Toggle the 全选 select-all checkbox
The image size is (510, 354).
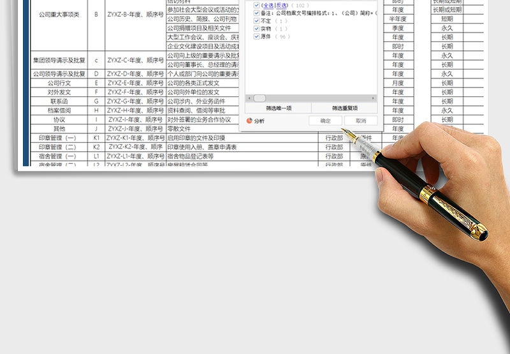pyautogui.click(x=256, y=4)
